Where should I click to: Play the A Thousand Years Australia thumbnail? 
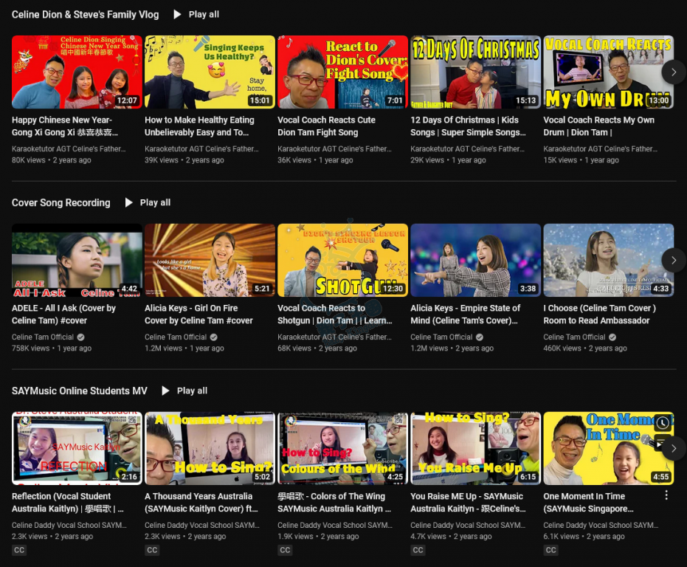click(x=210, y=448)
